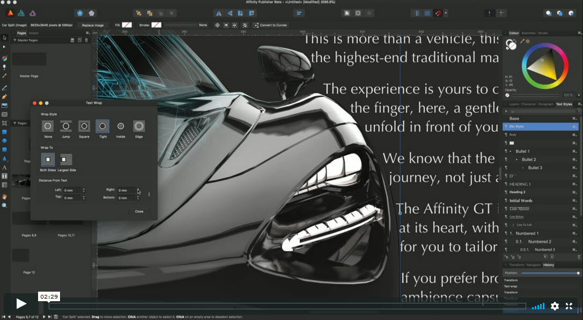
Task: Open video player settings gear
Action: [555, 306]
